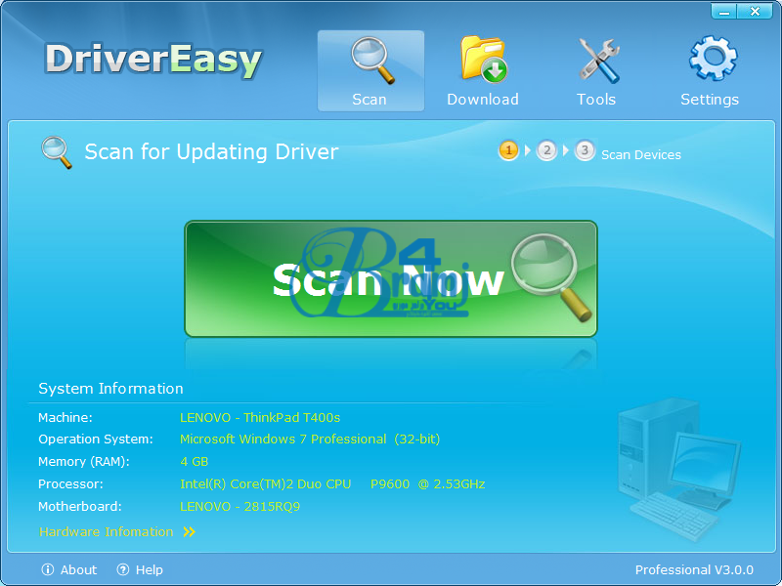
Task: Switch to the Download tab label
Action: [x=483, y=99]
